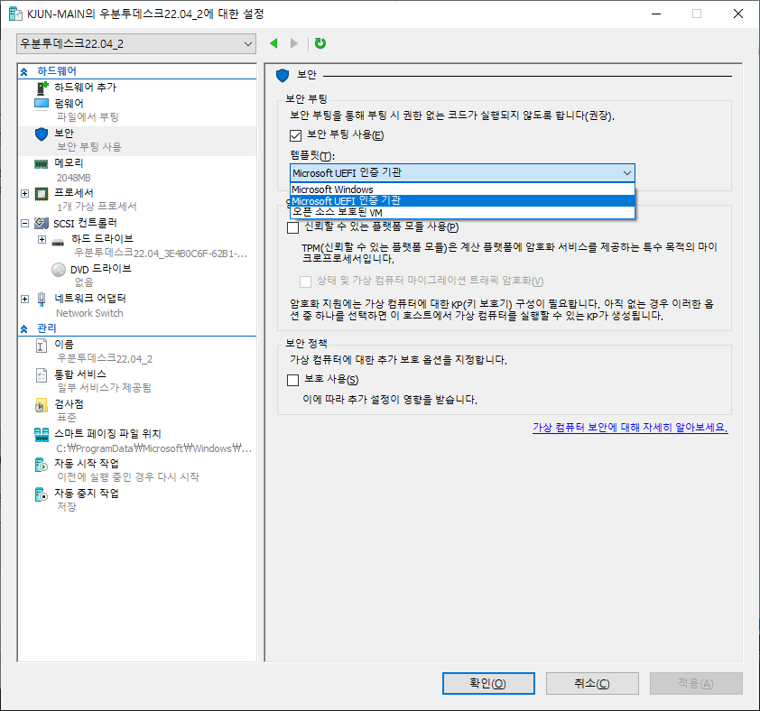
Task: Close the settings window
Action: pos(737,14)
